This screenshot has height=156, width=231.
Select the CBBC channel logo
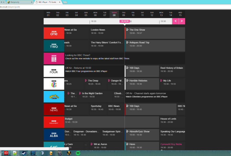coord(54,84)
